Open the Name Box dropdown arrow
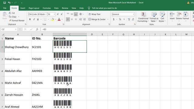 [16, 29]
